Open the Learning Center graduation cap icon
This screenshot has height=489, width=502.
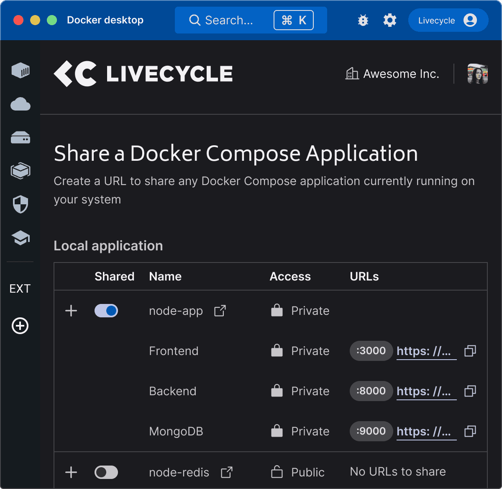(20, 238)
